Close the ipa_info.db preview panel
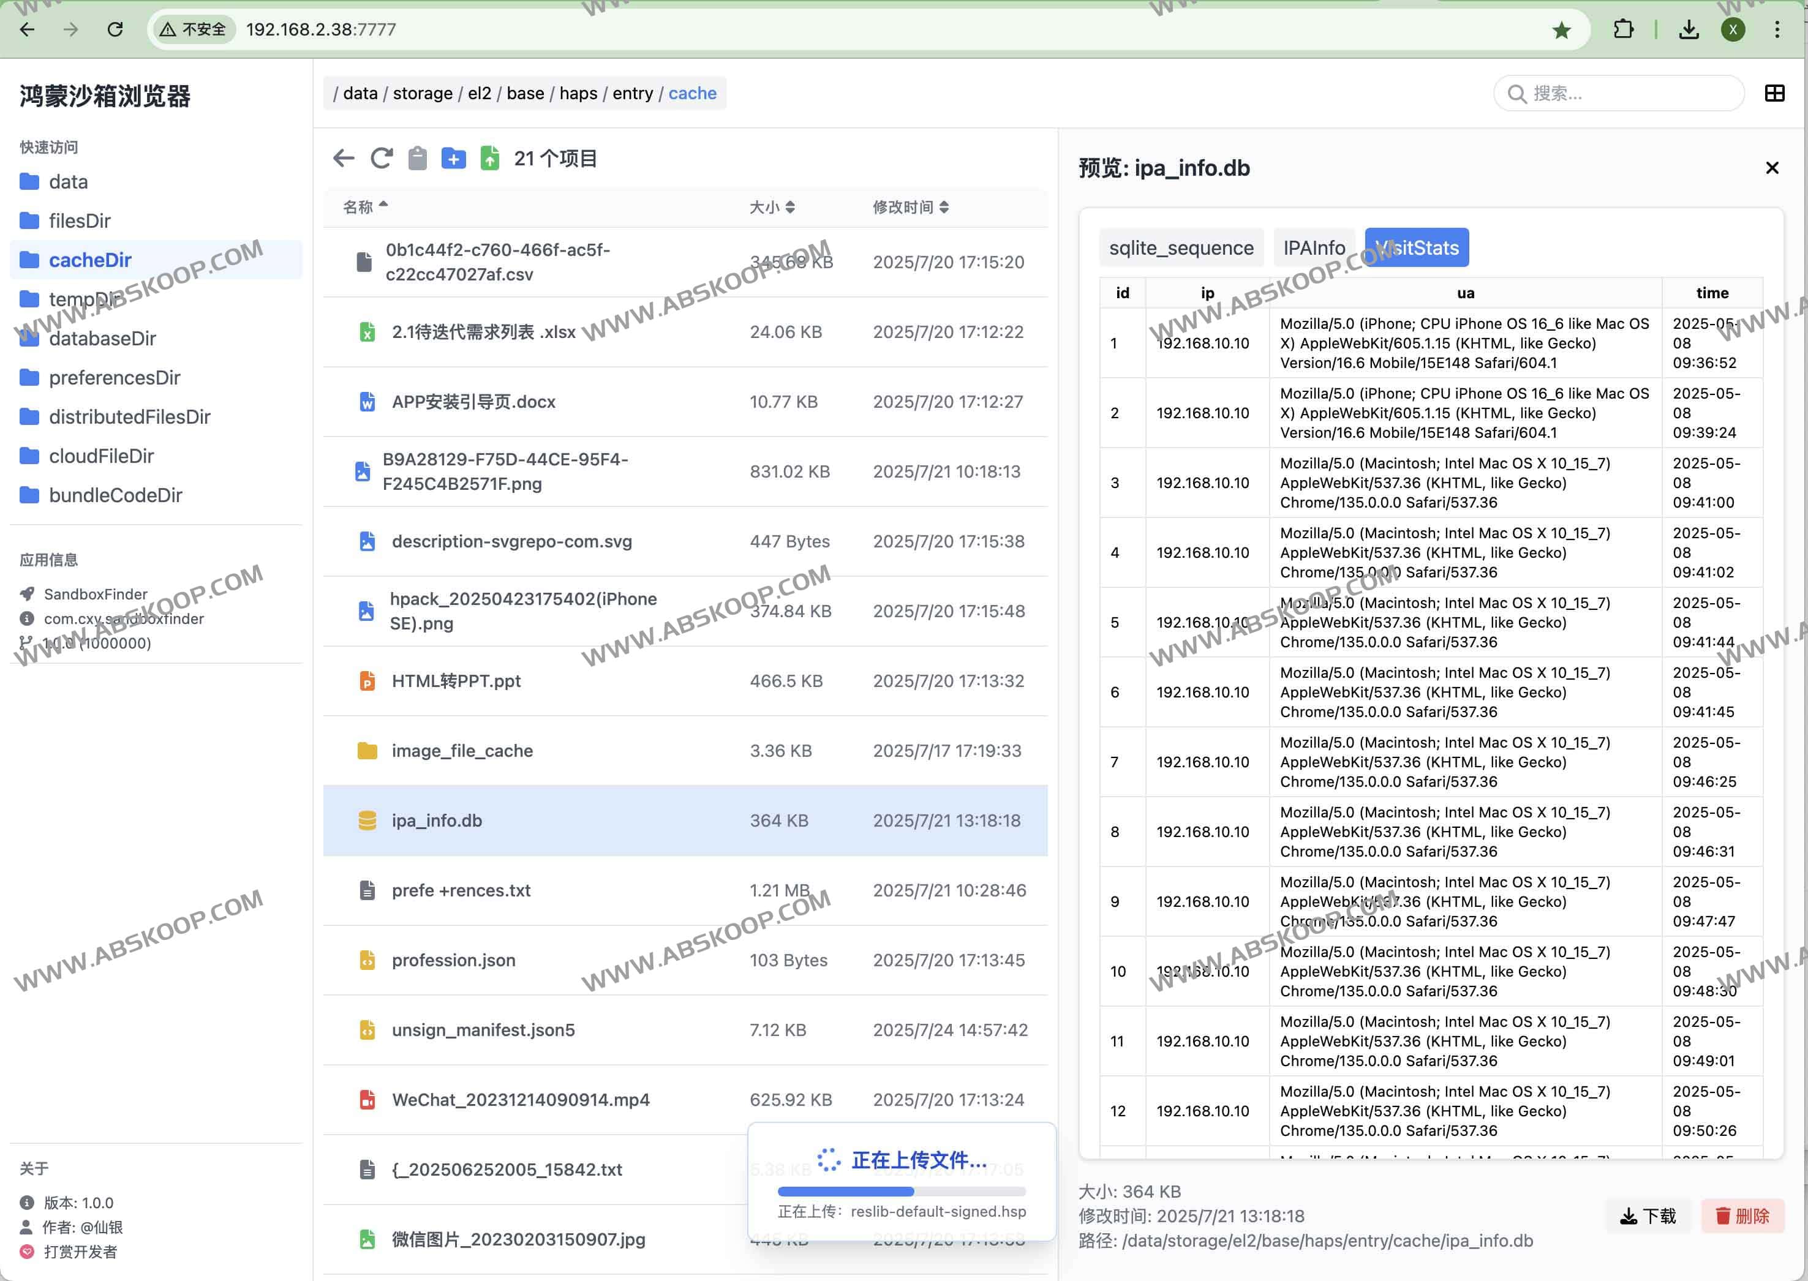This screenshot has height=1281, width=1808. [x=1772, y=168]
